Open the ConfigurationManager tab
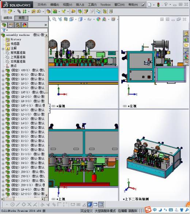 [18, 25]
